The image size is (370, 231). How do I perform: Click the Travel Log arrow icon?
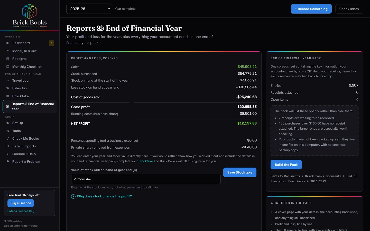8,81
